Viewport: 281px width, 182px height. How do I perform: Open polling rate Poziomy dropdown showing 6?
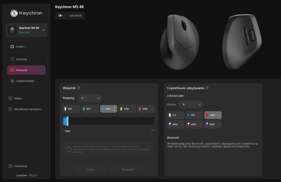pos(191,104)
